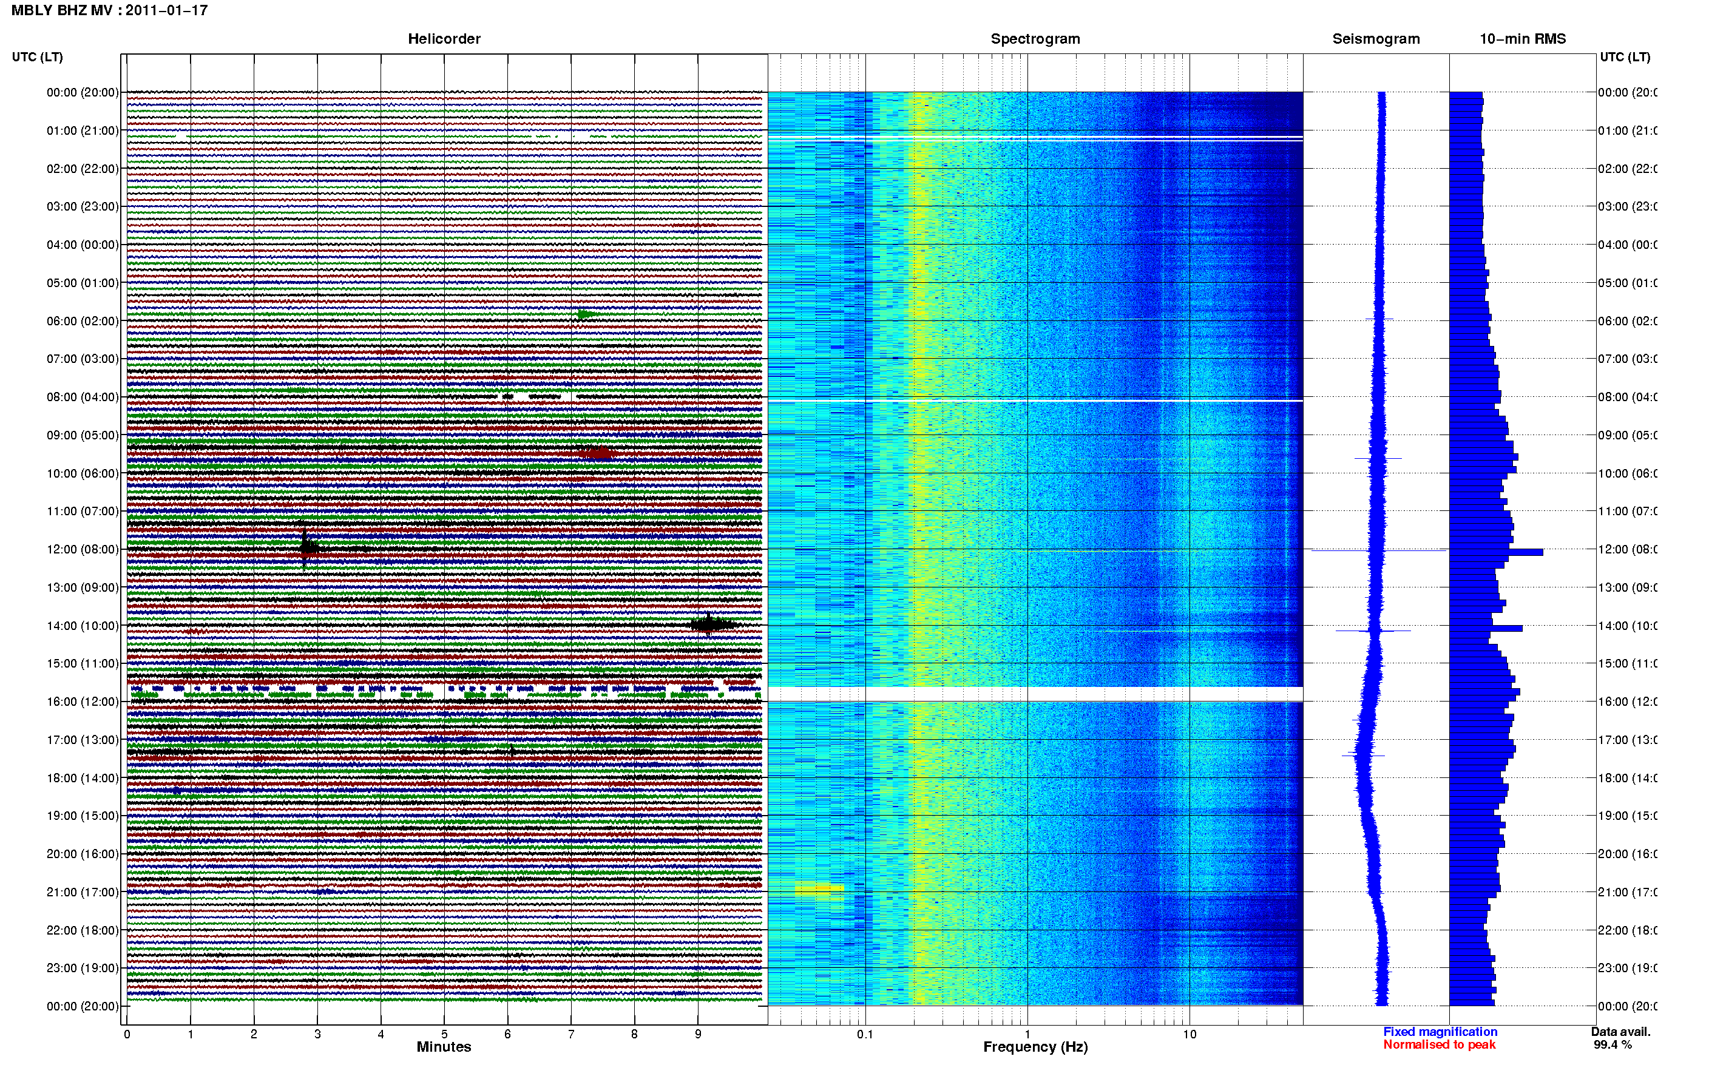Click the 22:00 (18:00) time label on the left axis
This screenshot has width=1726, height=1079.
tap(83, 930)
